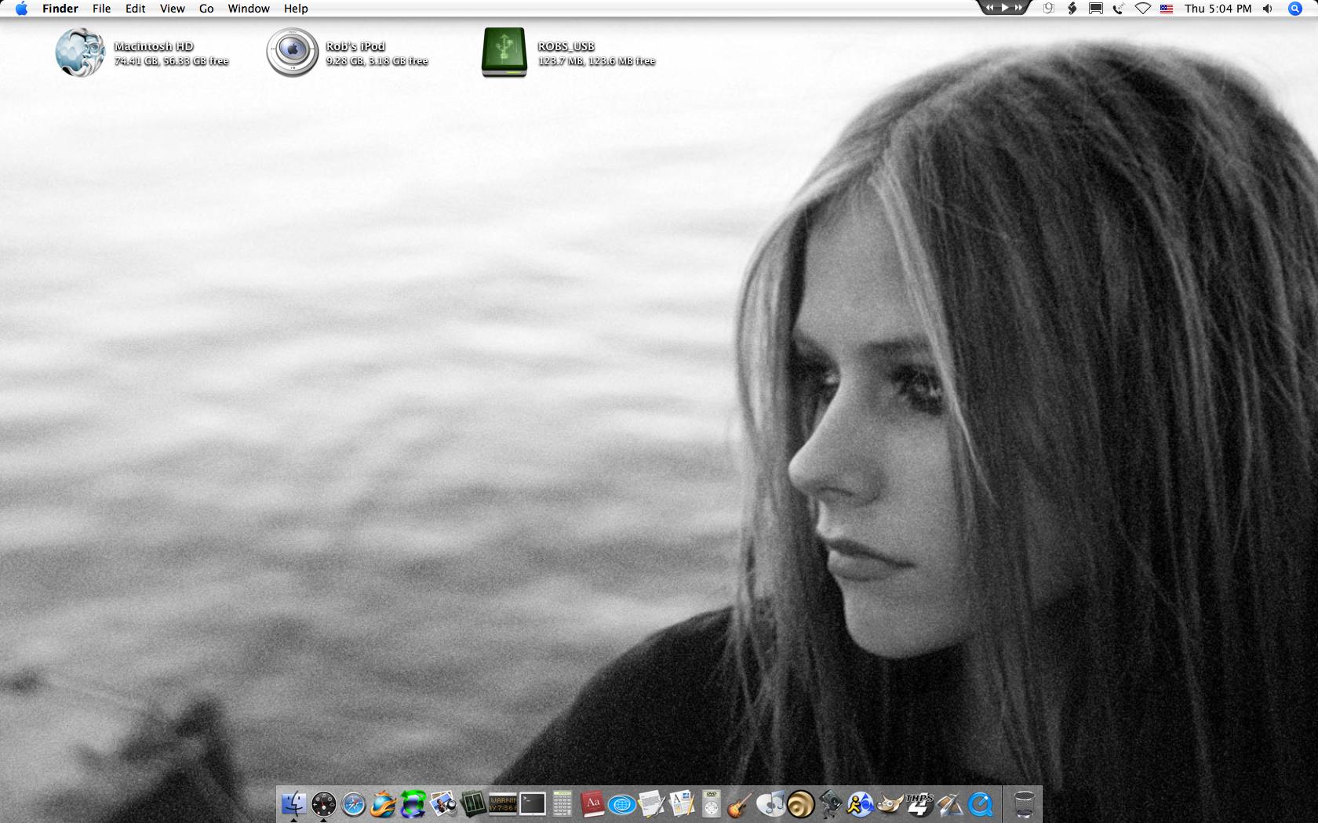Viewport: 1318px width, 823px height.
Task: Open Dashboard from the Dock
Action: (323, 804)
